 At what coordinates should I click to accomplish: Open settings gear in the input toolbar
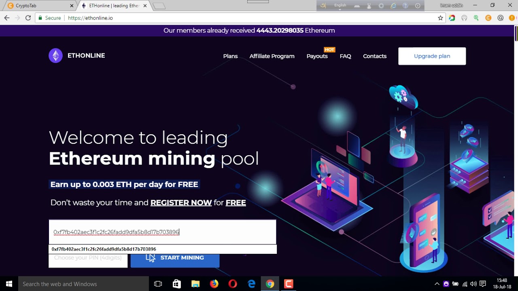[x=381, y=6]
